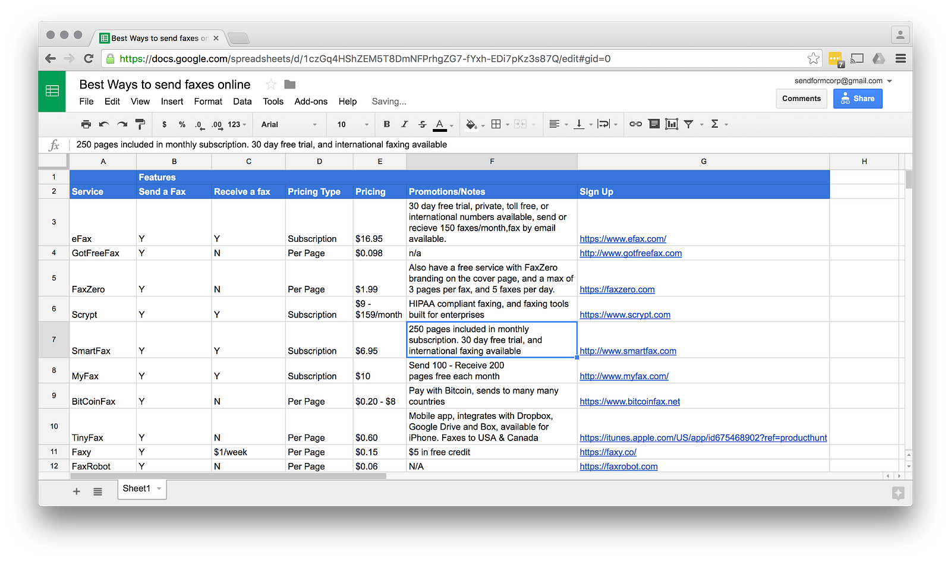
Task: Open the Data menu
Action: pos(242,102)
